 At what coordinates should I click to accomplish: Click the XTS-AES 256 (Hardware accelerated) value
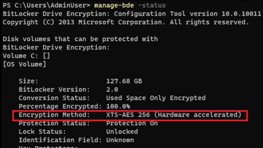pyautogui.click(x=174, y=115)
